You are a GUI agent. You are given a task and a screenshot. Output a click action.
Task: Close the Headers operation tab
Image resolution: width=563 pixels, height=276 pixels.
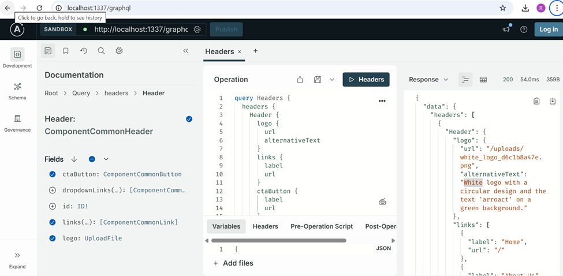(240, 52)
